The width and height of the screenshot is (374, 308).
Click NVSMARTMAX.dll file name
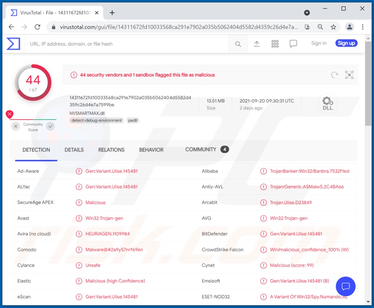tap(87, 113)
